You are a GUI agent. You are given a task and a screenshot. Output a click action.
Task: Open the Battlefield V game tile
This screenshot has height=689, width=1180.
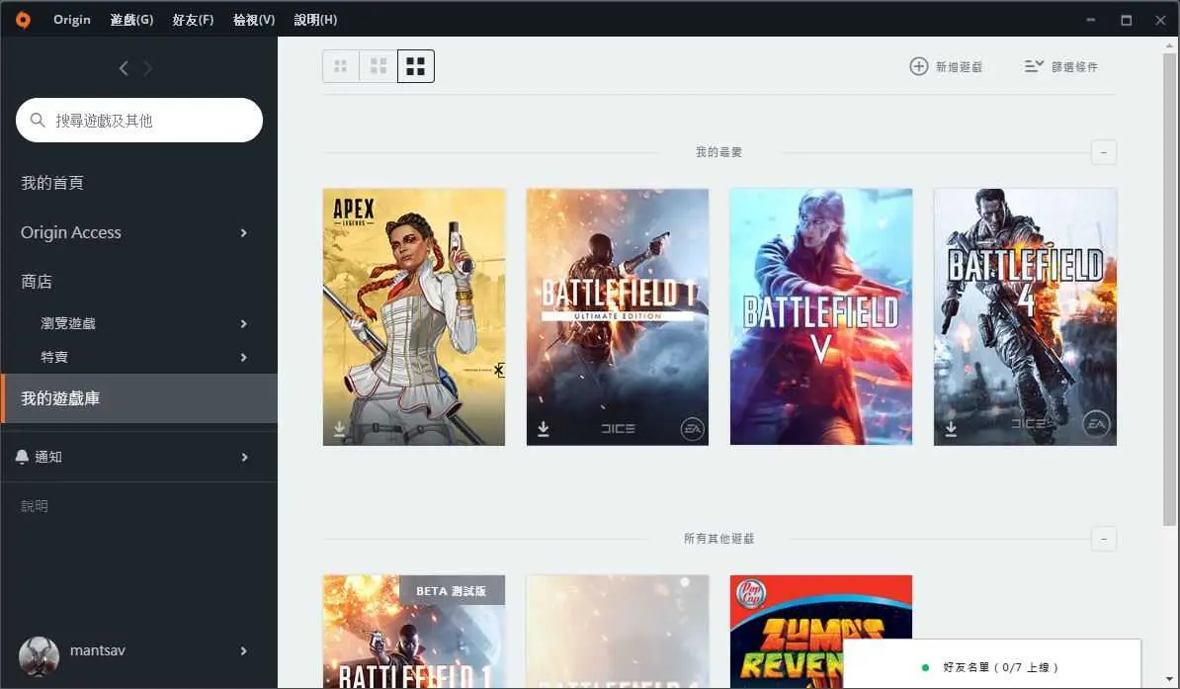tap(821, 317)
